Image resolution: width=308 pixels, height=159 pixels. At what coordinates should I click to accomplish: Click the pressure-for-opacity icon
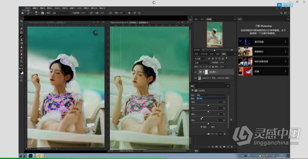point(91,13)
